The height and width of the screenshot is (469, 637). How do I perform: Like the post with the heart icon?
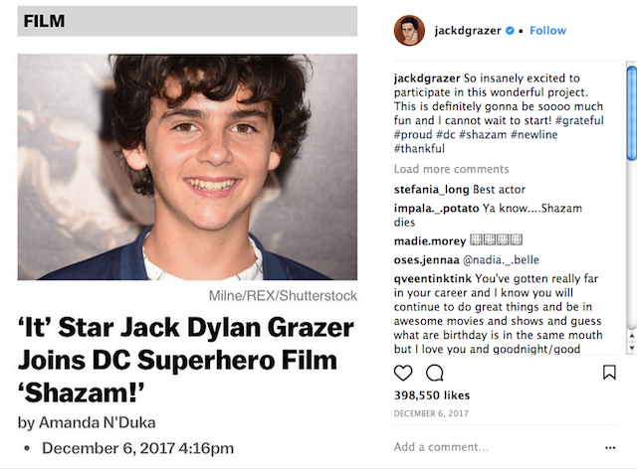(403, 374)
